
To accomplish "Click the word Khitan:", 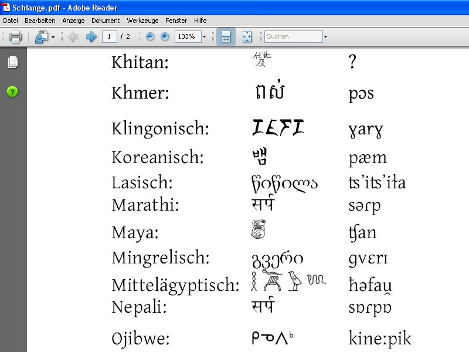I will pos(140,62).
